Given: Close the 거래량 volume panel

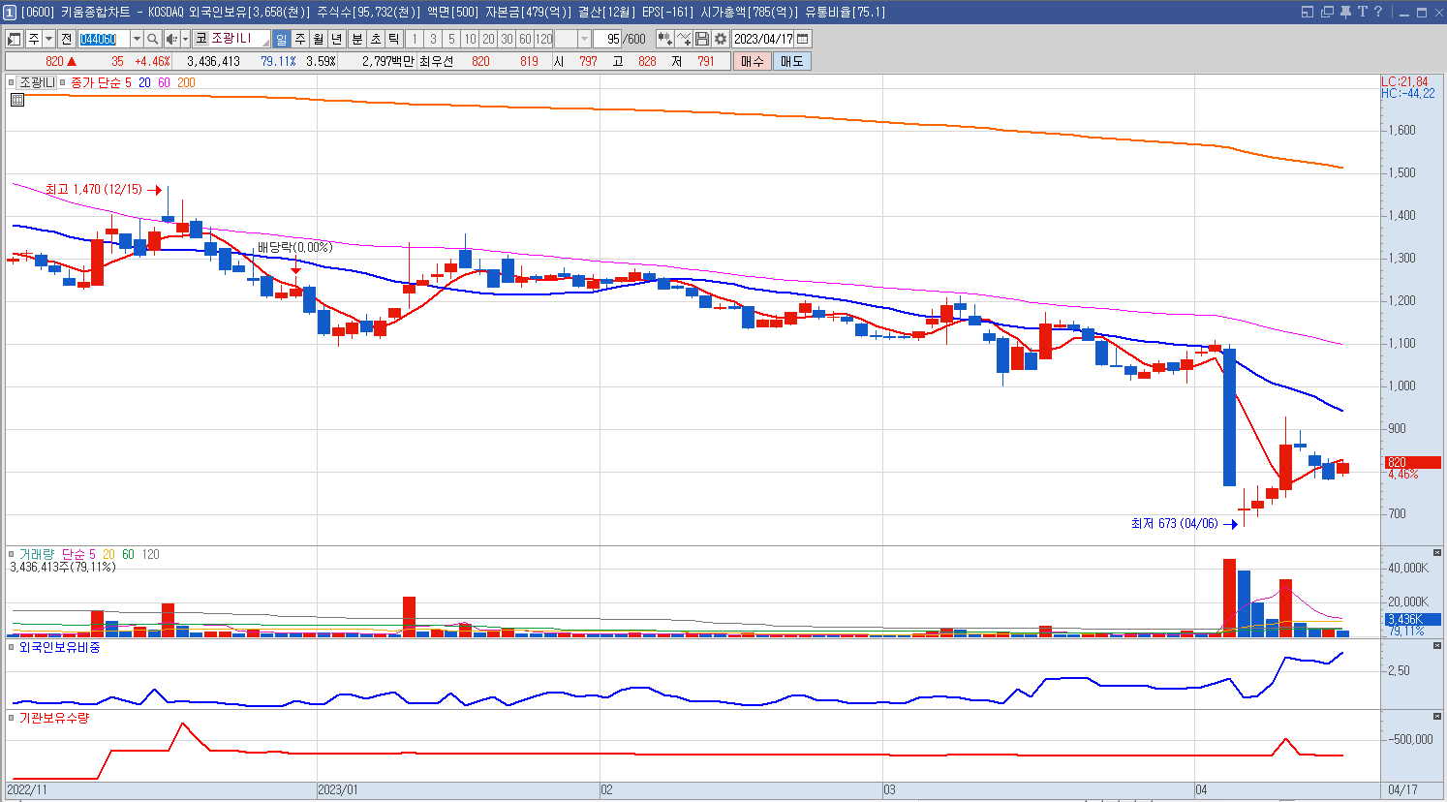Looking at the screenshot, I should tap(1437, 552).
